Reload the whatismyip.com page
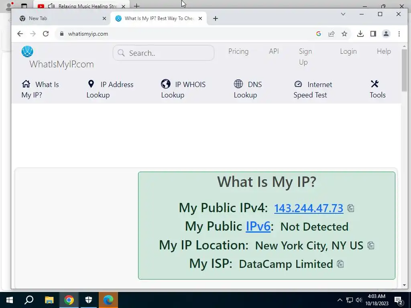The width and height of the screenshot is (411, 308). 46,34
